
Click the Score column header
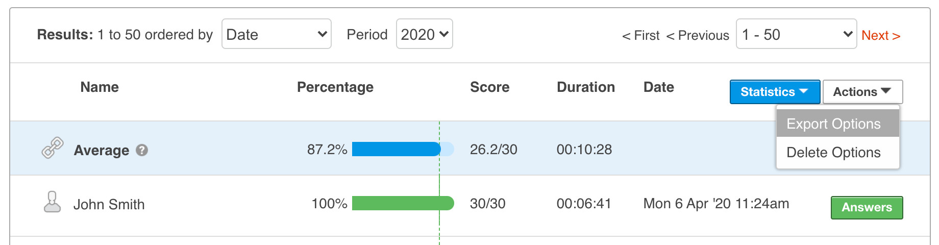point(489,87)
